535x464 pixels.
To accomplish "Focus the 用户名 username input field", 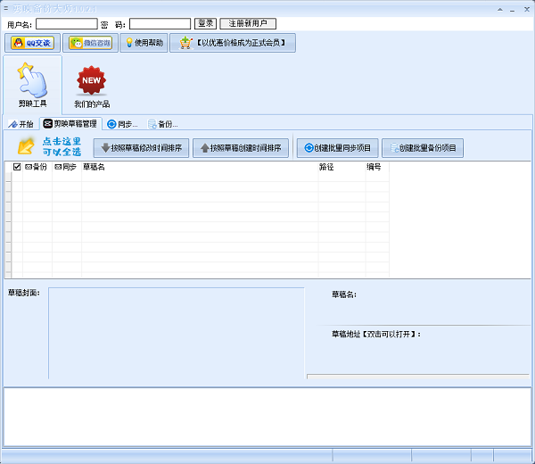I will [x=67, y=24].
